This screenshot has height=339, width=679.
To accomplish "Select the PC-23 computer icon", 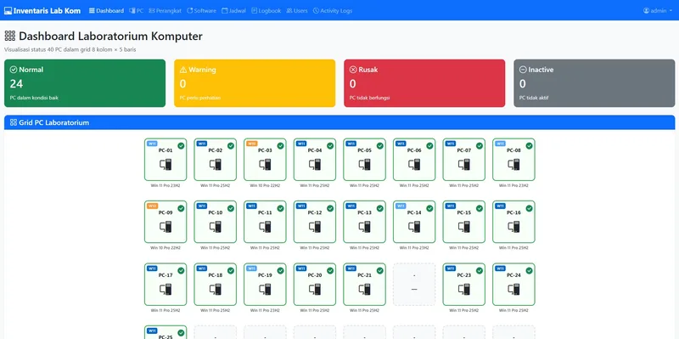I will 464,289.
